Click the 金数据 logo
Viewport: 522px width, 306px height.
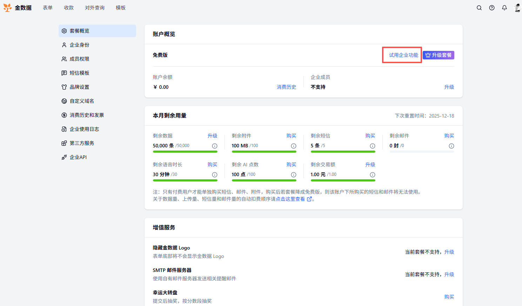[x=18, y=8]
